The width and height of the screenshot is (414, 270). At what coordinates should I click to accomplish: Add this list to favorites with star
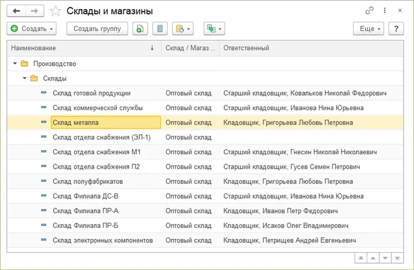tap(55, 11)
